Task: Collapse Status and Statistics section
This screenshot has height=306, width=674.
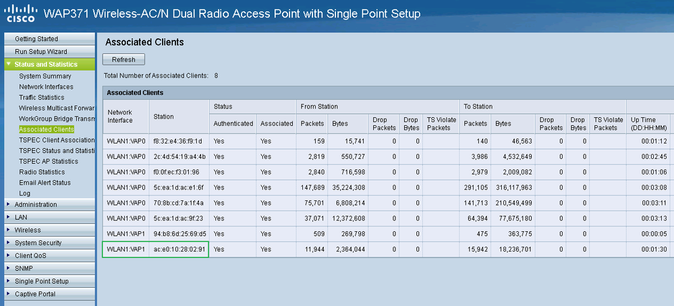Action: point(49,65)
